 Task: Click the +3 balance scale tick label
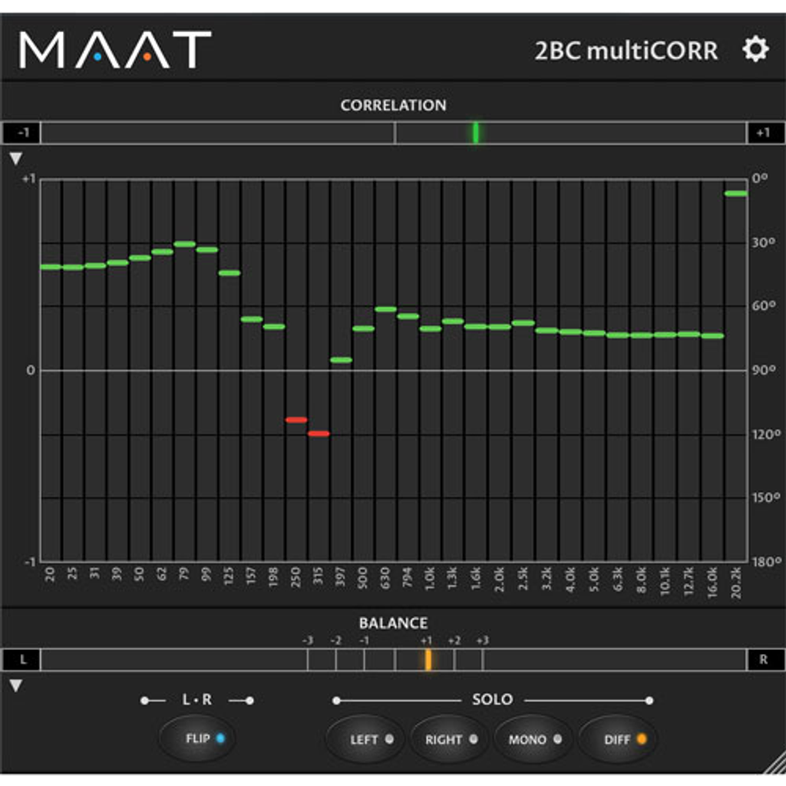[482, 641]
